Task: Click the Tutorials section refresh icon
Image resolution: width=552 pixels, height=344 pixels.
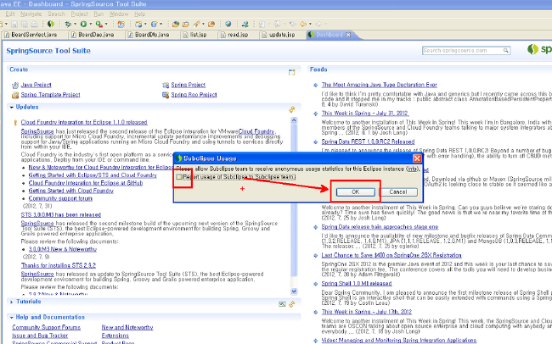Action: [x=292, y=304]
